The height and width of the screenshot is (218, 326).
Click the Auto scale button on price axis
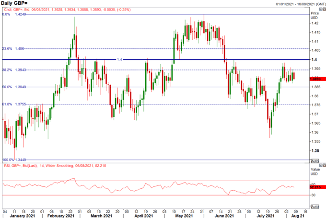tap(315, 161)
